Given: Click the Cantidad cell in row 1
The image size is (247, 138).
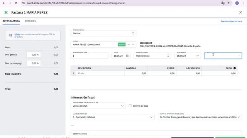Looking at the screenshot, I should pyautogui.click(x=136, y=73).
